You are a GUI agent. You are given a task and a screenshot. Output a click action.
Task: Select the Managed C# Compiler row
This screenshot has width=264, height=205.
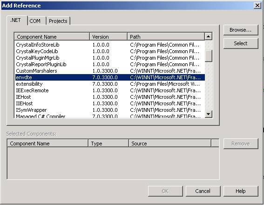click(x=110, y=116)
